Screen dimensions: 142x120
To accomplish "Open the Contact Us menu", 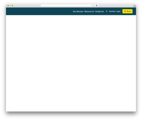I will [x=99, y=11].
